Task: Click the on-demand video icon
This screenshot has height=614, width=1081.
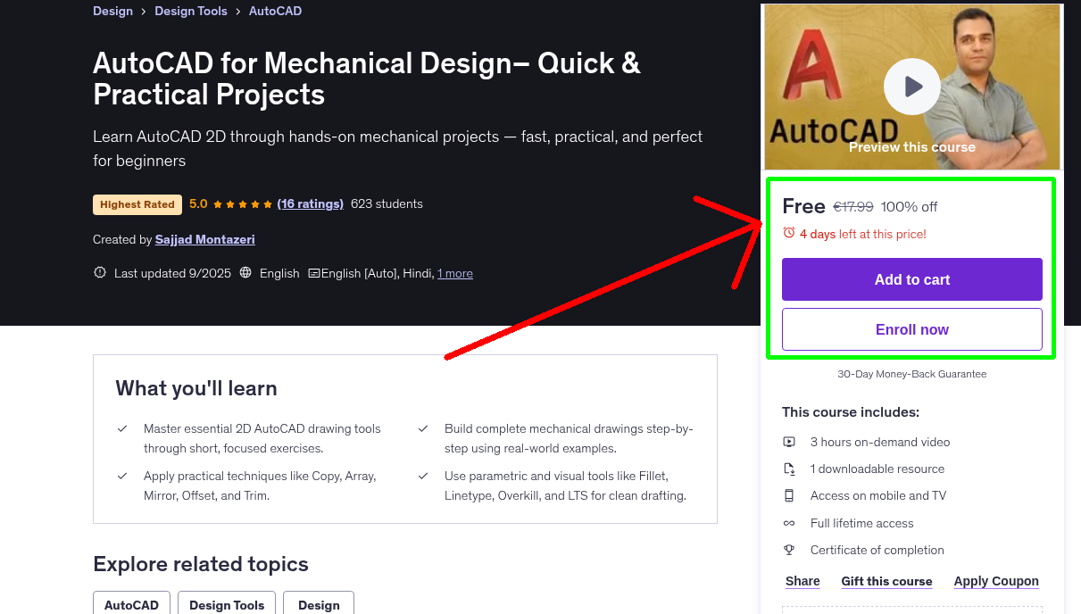Action: [x=789, y=441]
